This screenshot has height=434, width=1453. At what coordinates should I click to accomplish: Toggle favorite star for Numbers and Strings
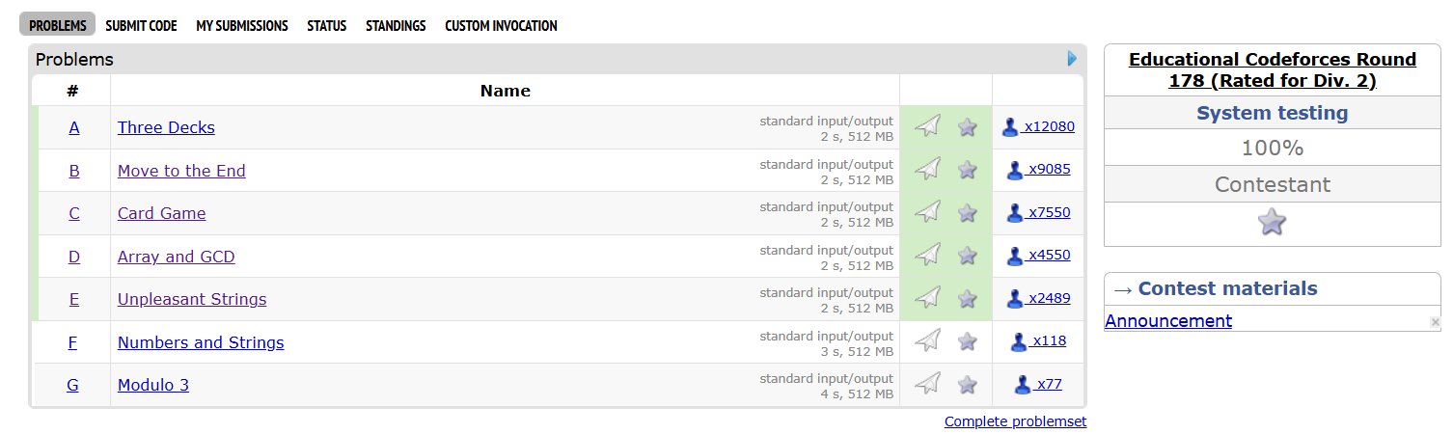pyautogui.click(x=968, y=341)
